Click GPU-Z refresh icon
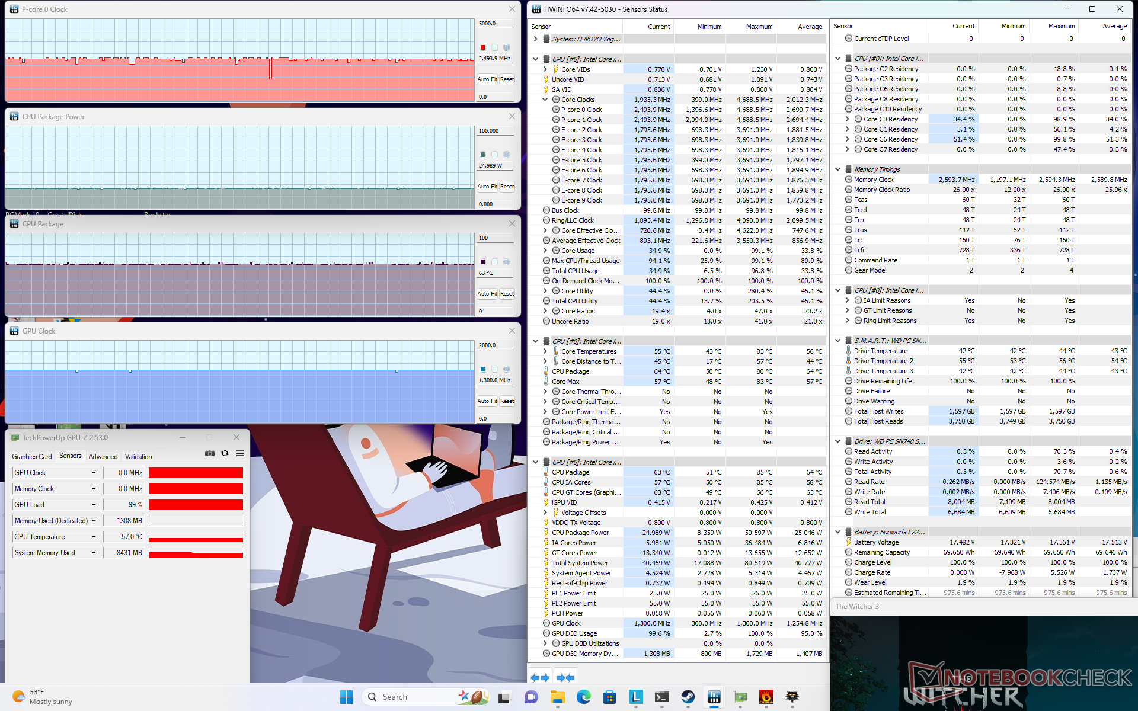The height and width of the screenshot is (711, 1138). tap(225, 453)
